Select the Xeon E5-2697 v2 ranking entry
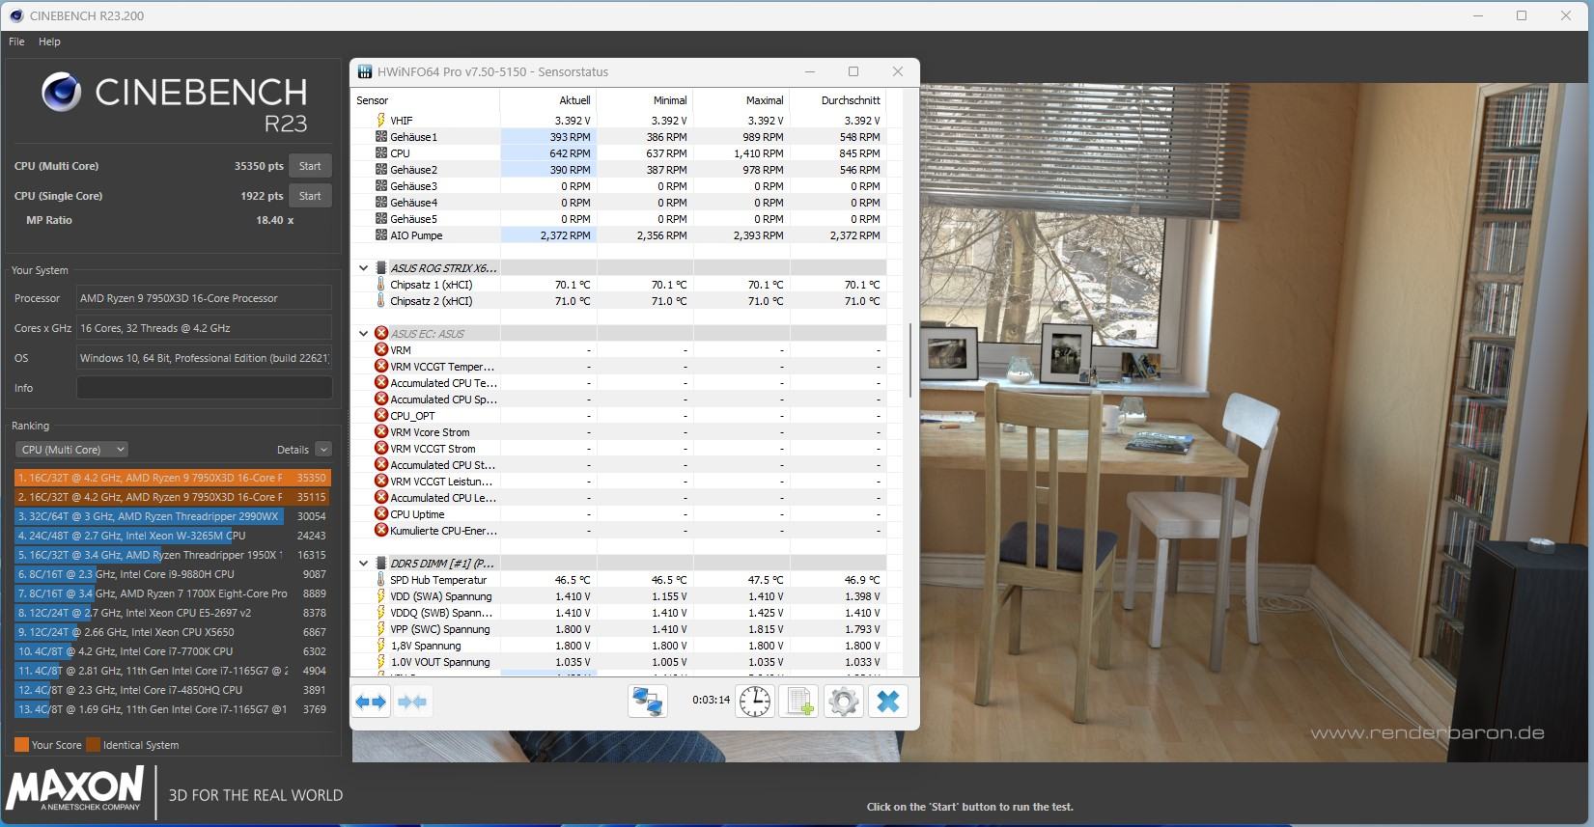 coord(172,613)
